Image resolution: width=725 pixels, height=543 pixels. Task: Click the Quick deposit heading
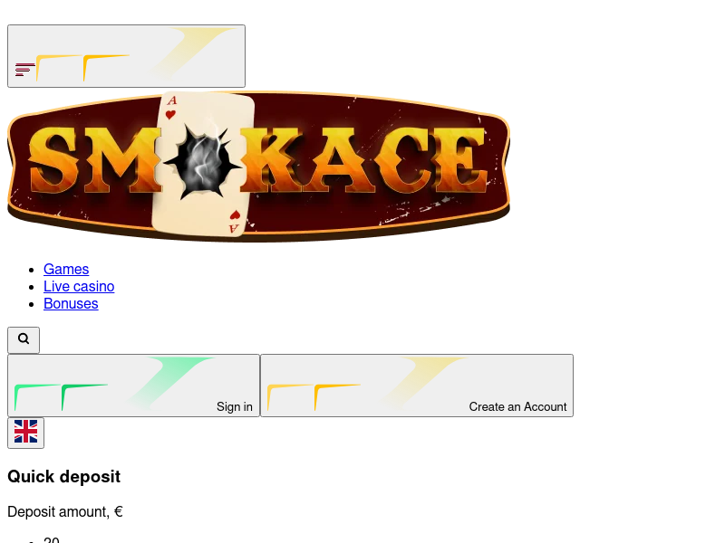tap(63, 477)
